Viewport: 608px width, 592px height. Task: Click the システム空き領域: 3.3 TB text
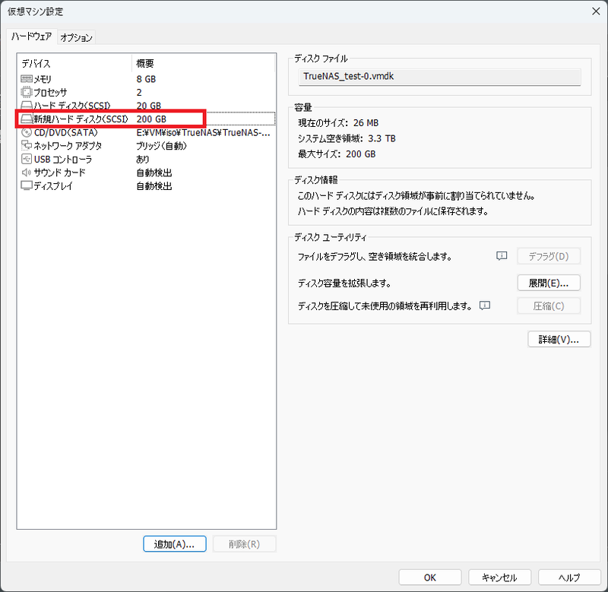tap(347, 138)
